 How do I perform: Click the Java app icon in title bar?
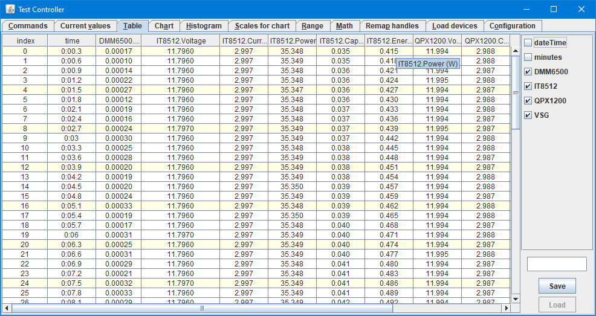10,9
